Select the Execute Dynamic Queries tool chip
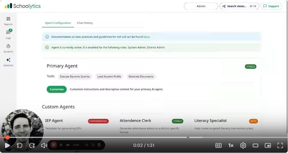 pos(75,77)
